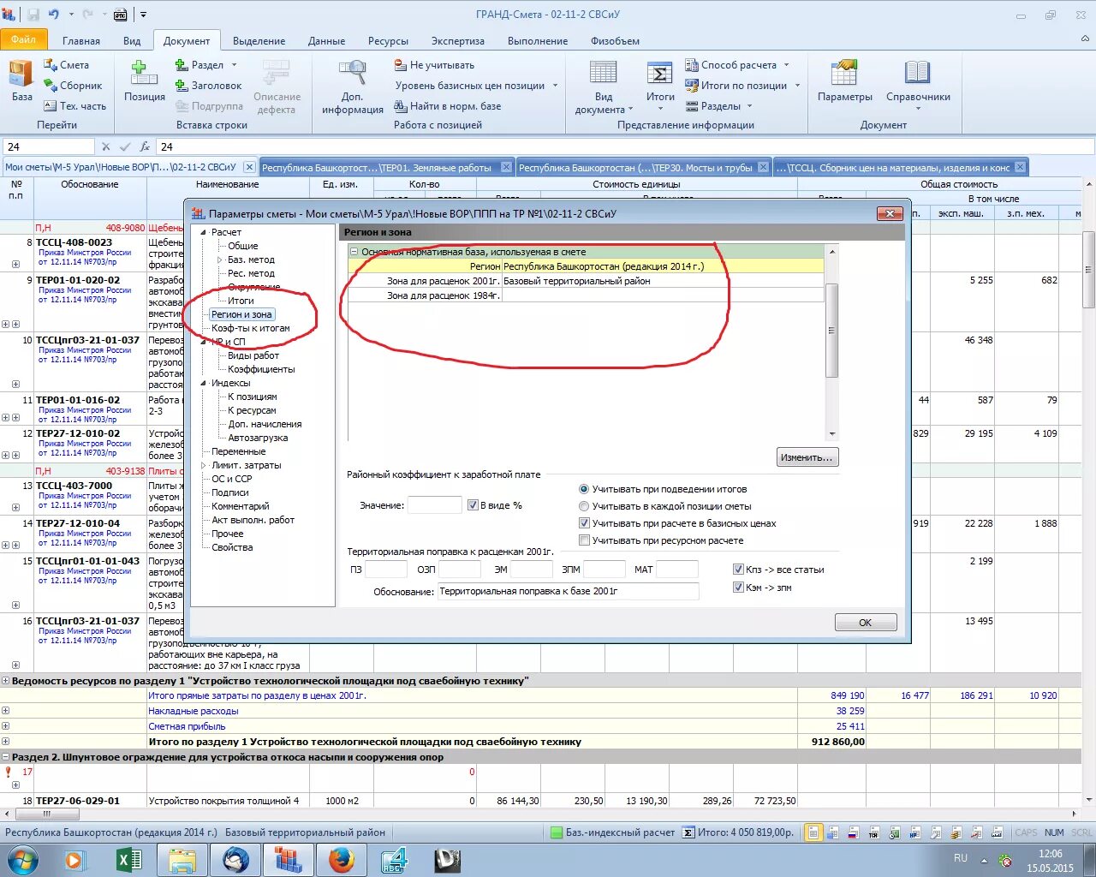Switch to the Данные ribbon tab
This screenshot has height=877, width=1096.
click(326, 40)
